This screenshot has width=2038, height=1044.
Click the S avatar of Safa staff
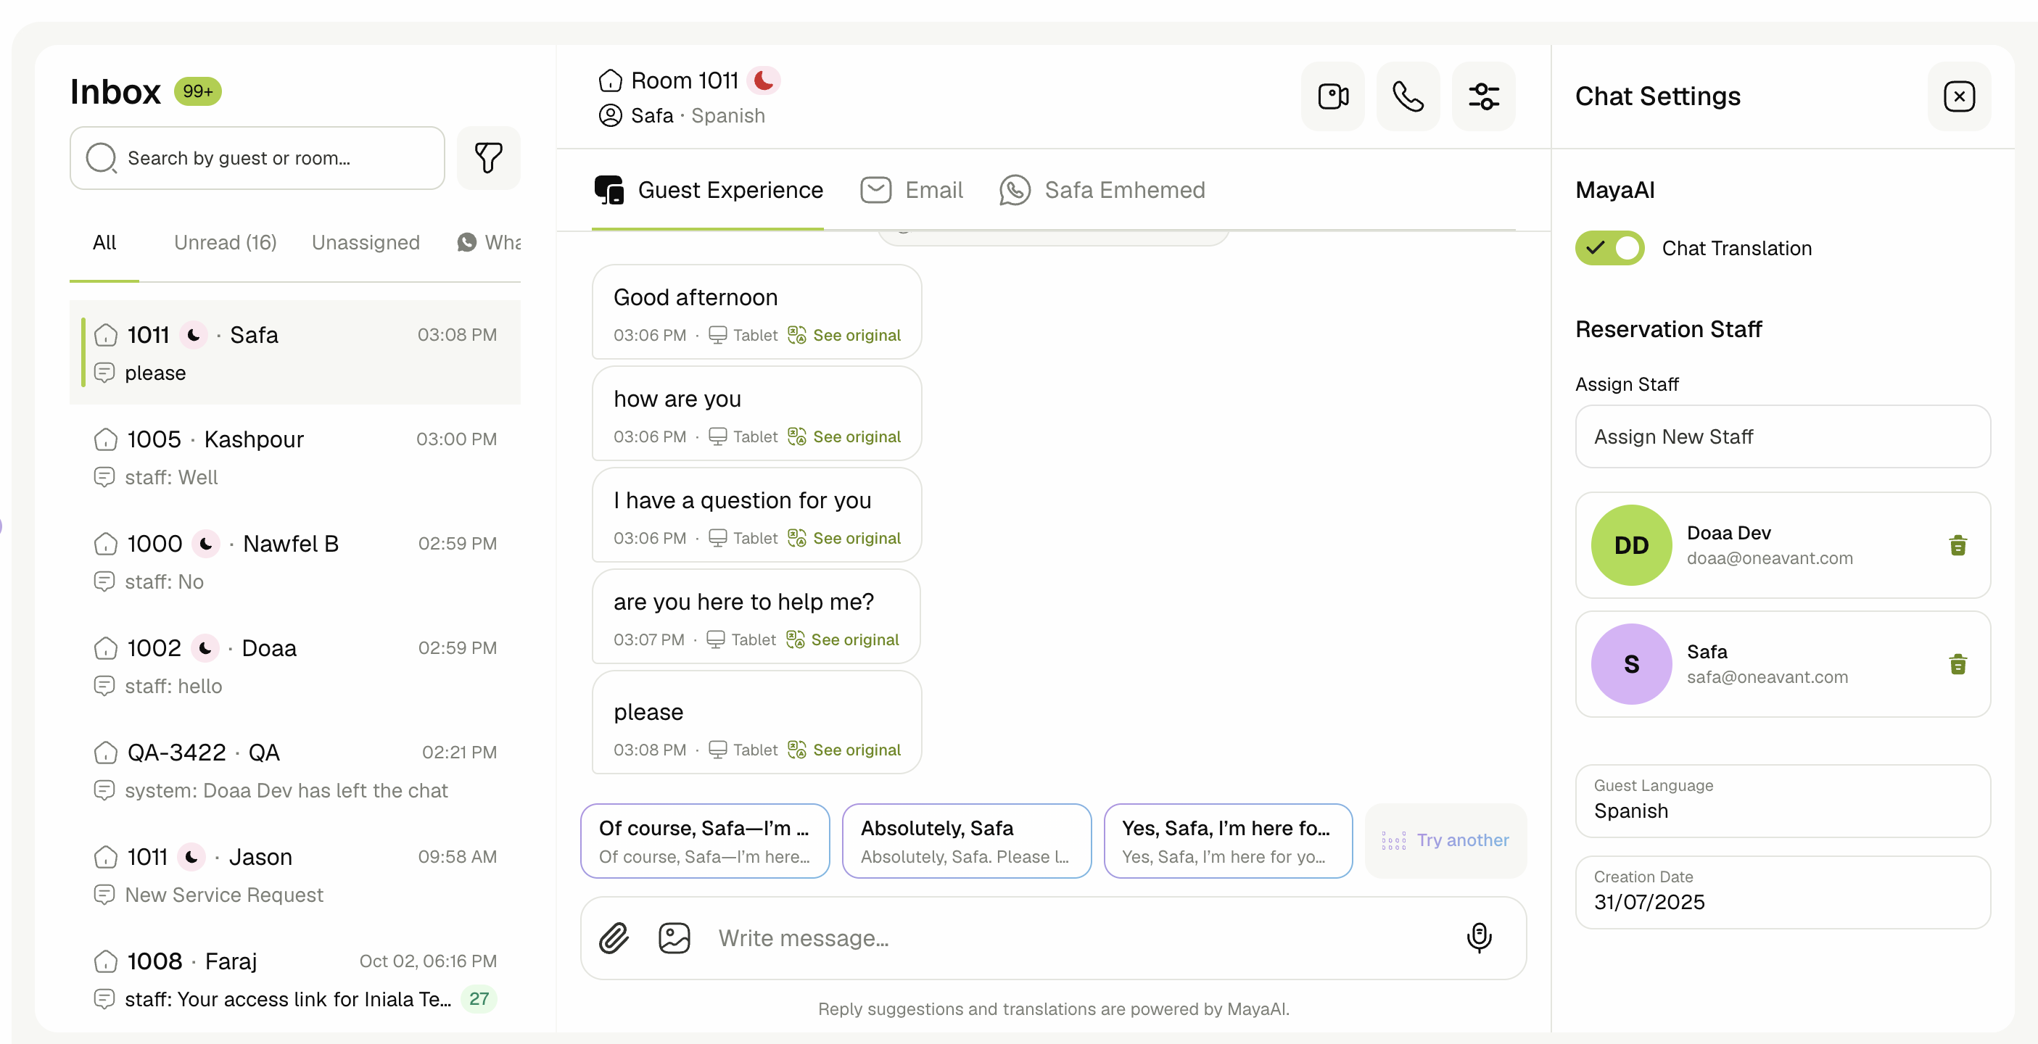click(1631, 664)
